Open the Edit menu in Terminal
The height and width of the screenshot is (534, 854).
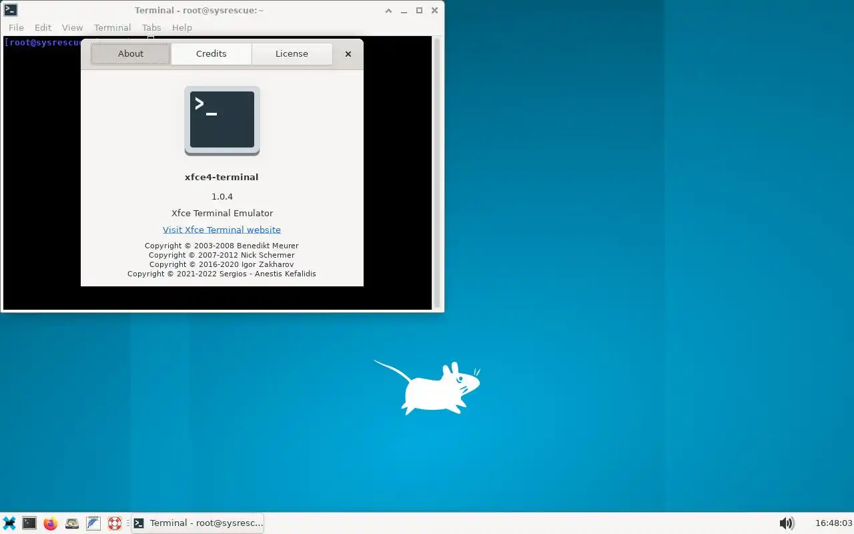pos(43,27)
